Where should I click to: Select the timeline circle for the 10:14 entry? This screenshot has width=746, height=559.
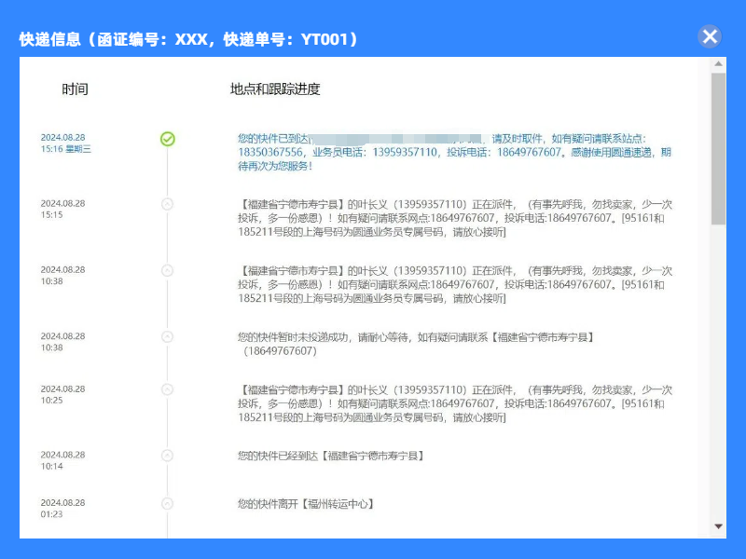(x=167, y=456)
